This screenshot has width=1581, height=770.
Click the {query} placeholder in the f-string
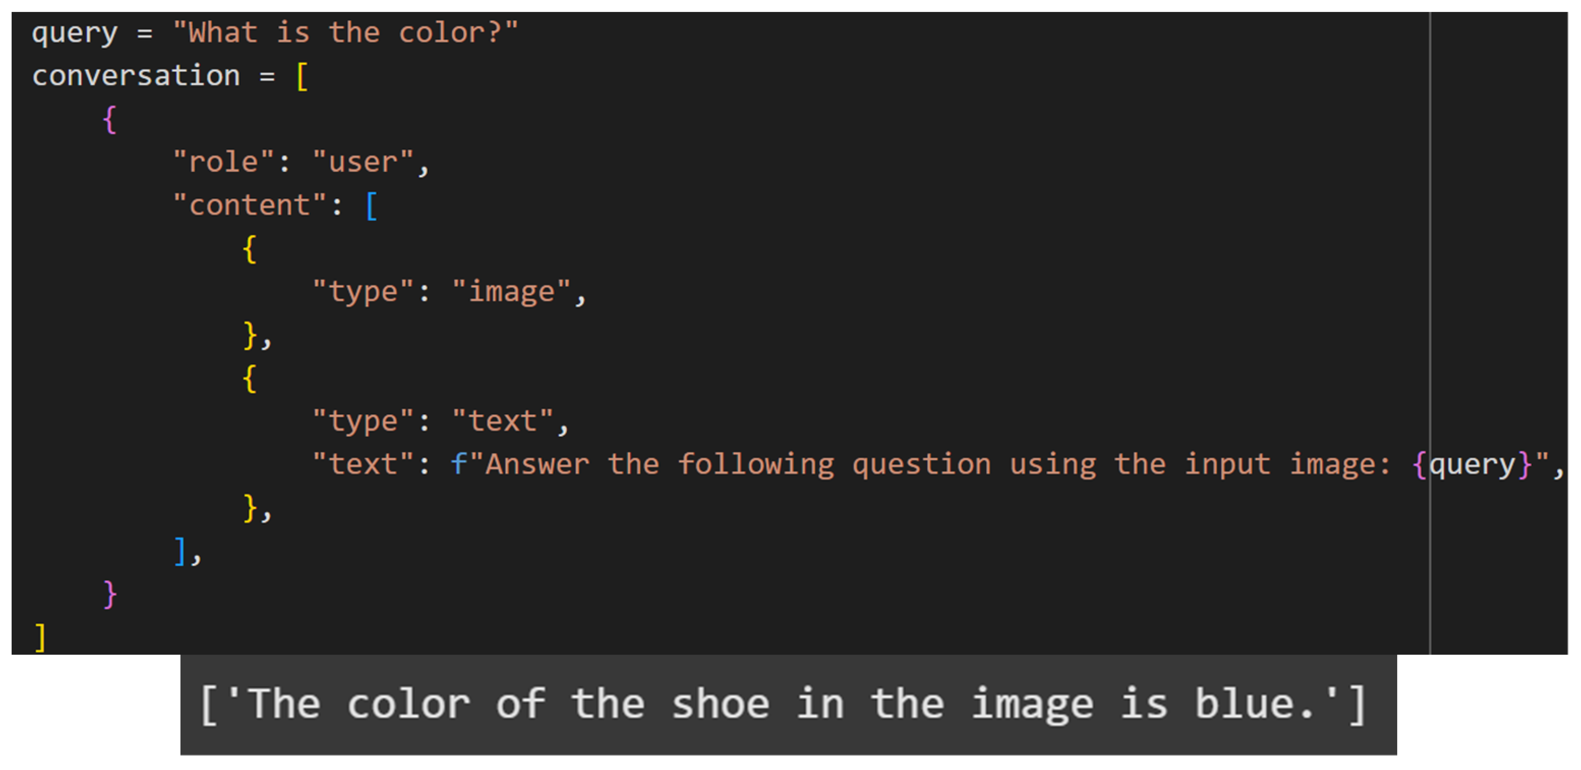pyautogui.click(x=1472, y=464)
